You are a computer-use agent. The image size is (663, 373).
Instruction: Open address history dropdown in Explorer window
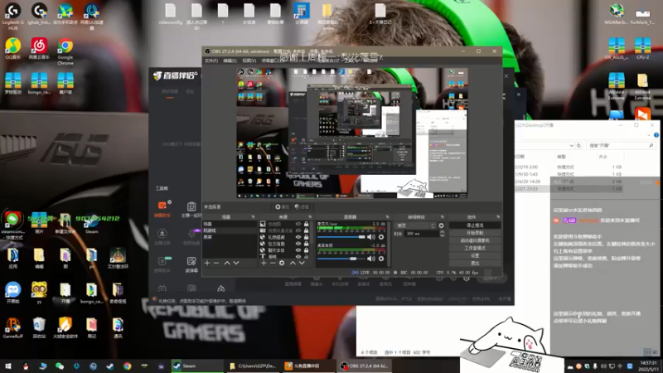(571, 146)
